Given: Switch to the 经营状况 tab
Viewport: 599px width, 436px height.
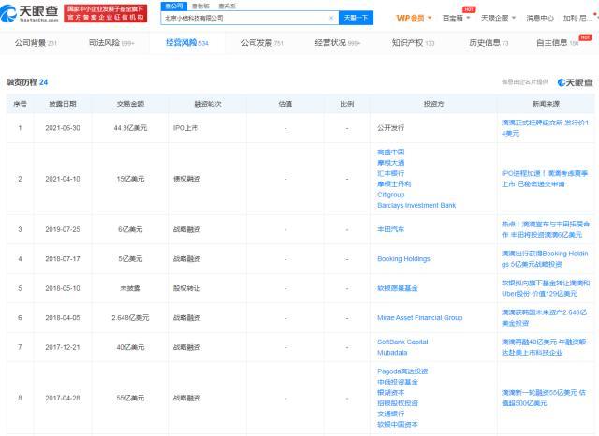Looking at the screenshot, I should (x=337, y=43).
